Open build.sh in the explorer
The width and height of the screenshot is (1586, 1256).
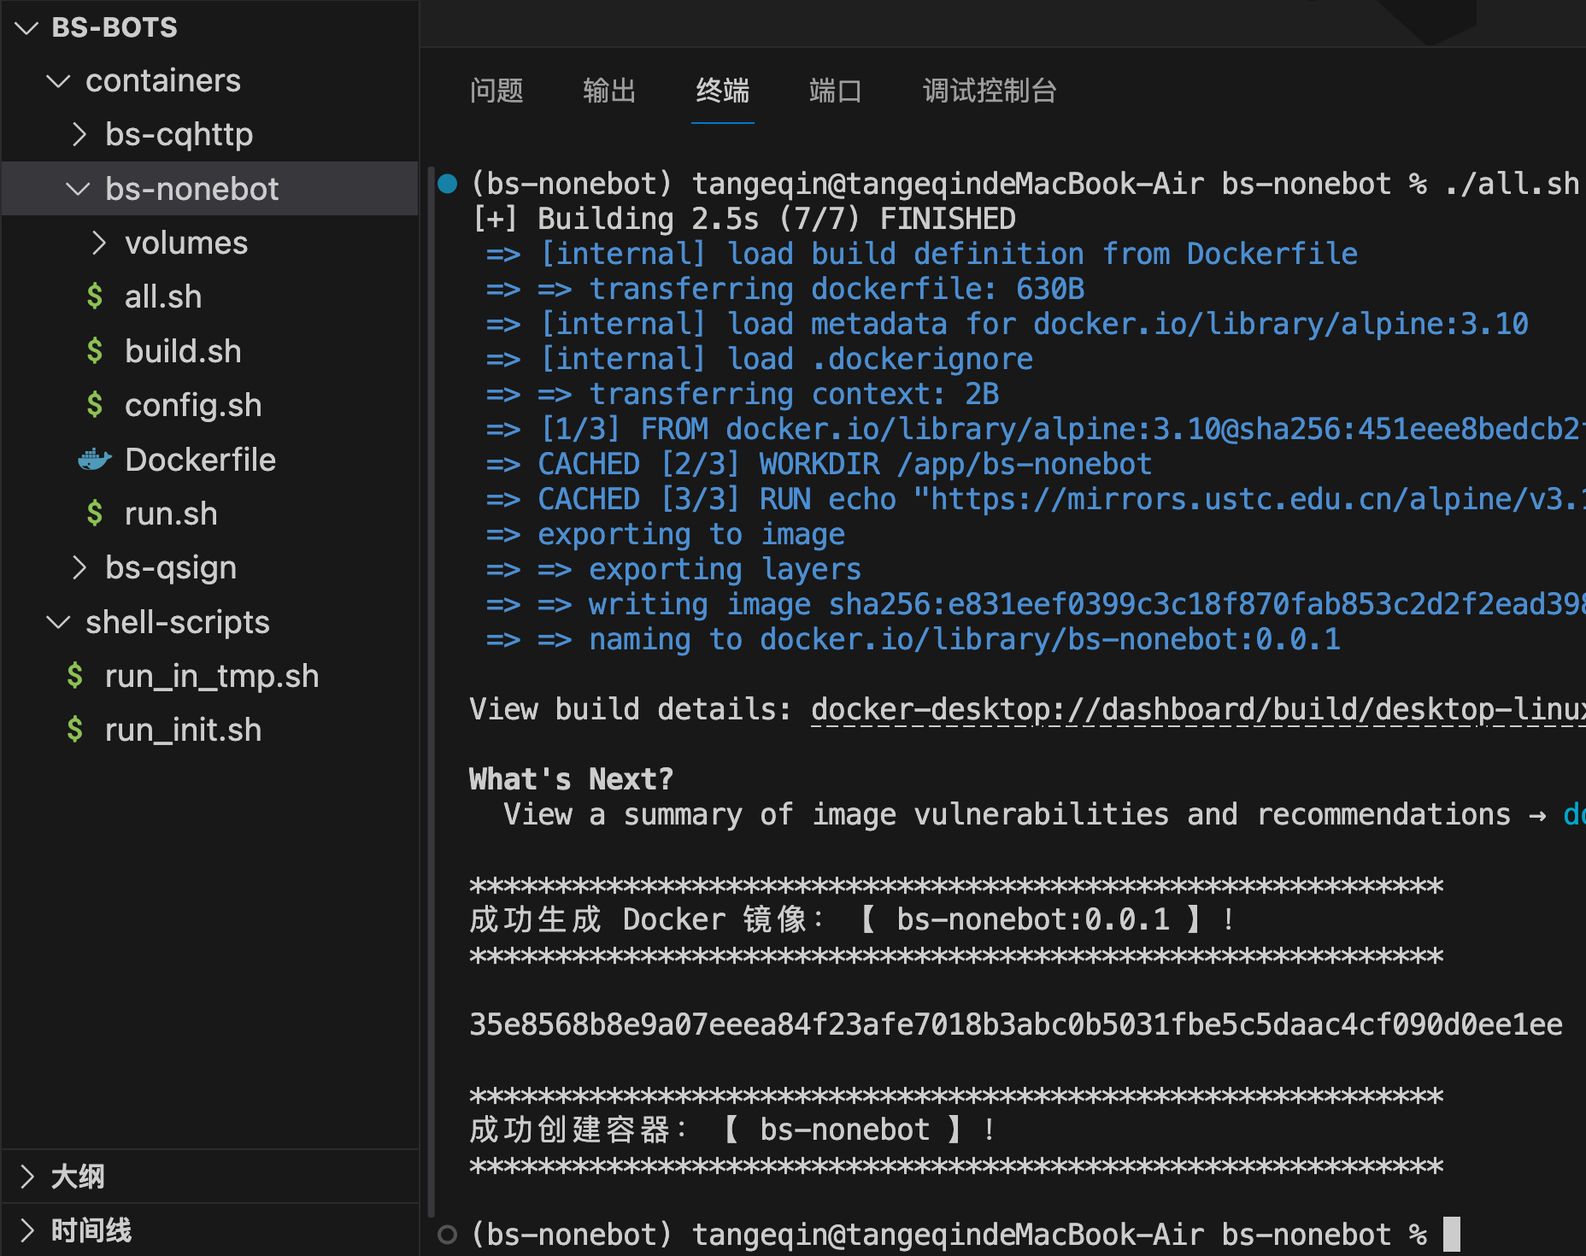pos(183,351)
